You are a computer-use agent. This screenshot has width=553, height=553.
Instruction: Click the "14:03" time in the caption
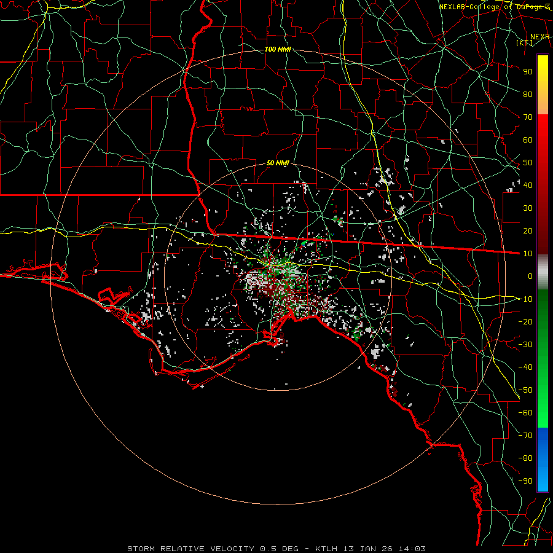tap(412, 549)
